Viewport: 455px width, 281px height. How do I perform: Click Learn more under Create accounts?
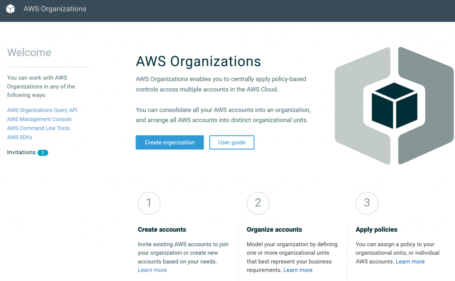click(152, 270)
